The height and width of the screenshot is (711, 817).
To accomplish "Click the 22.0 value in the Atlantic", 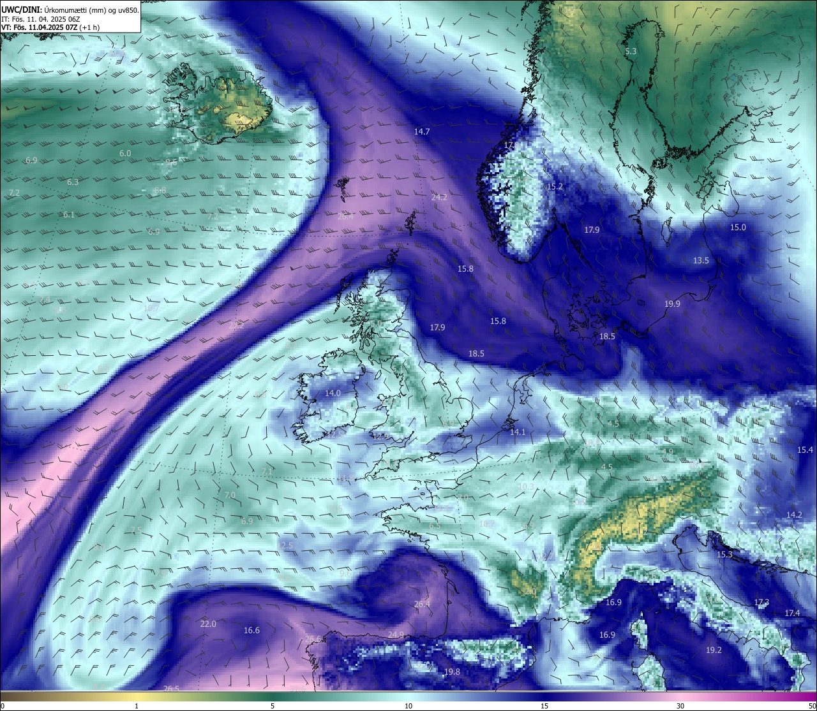I will 208,624.
